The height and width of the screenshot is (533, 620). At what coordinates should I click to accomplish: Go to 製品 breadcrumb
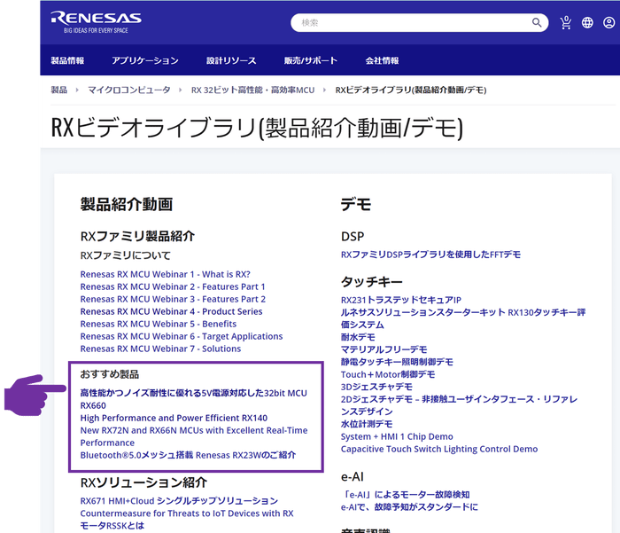[59, 90]
